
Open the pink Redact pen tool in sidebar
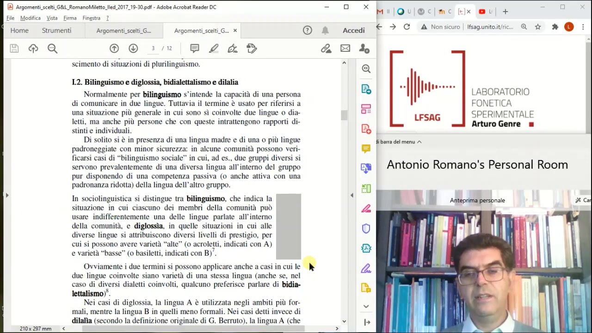click(x=366, y=209)
